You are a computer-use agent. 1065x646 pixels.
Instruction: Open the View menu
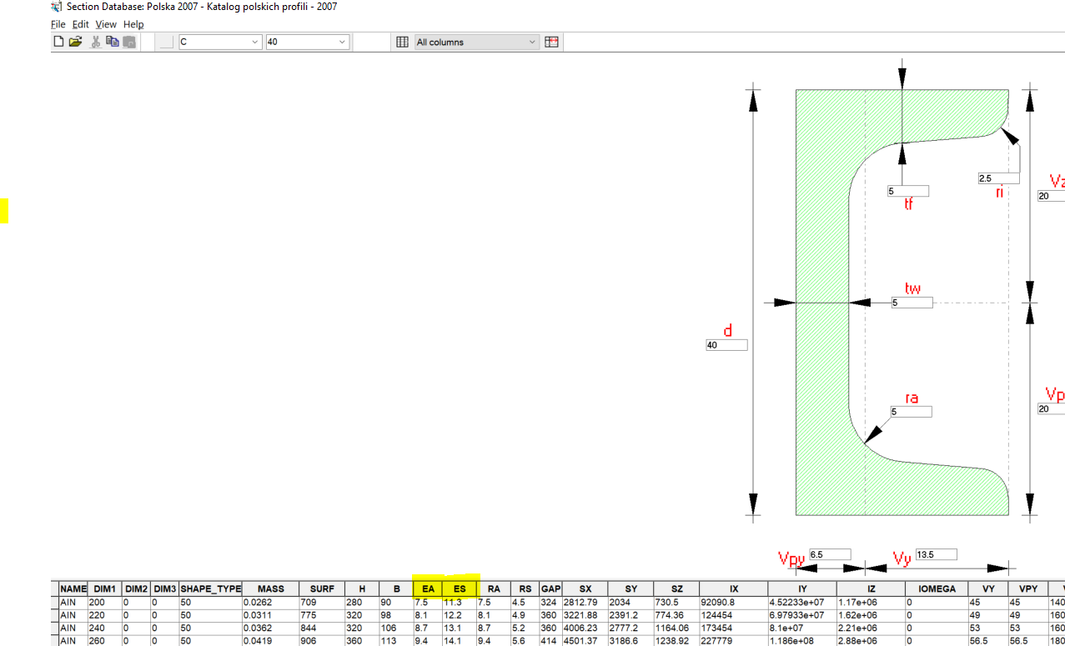click(x=106, y=24)
